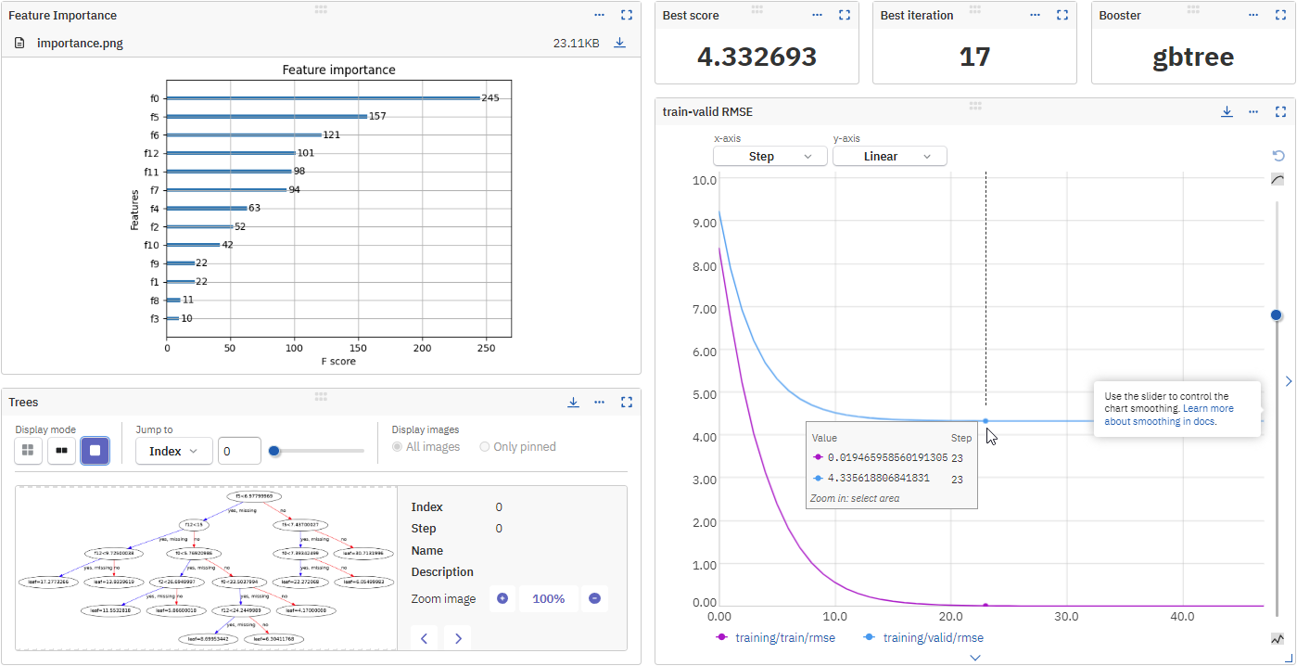
Task: Open the Best score options menu
Action: pos(817,14)
